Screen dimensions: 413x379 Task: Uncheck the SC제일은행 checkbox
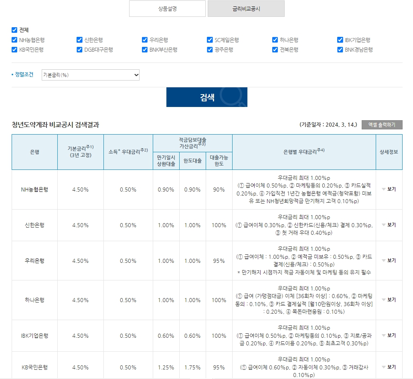point(210,40)
